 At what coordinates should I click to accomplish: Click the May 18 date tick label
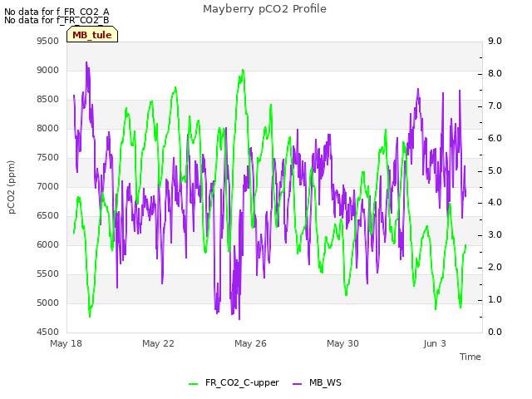66,343
